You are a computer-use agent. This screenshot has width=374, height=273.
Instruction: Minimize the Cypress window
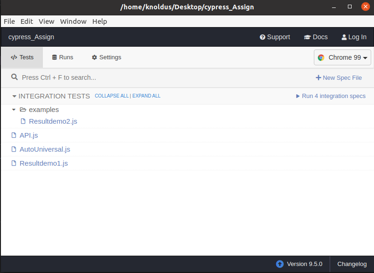(334, 7)
